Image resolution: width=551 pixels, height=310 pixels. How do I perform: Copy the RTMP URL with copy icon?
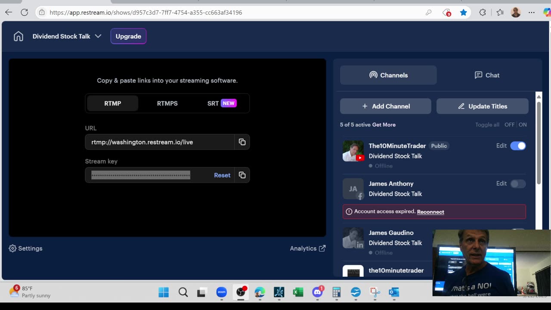tap(242, 142)
